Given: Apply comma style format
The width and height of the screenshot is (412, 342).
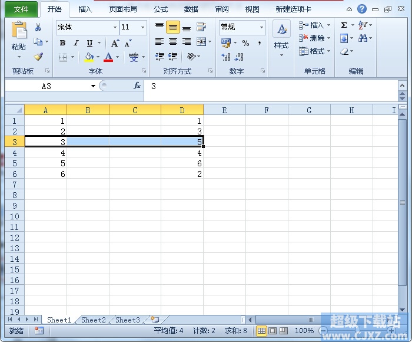Looking at the screenshot, I should click(260, 43).
